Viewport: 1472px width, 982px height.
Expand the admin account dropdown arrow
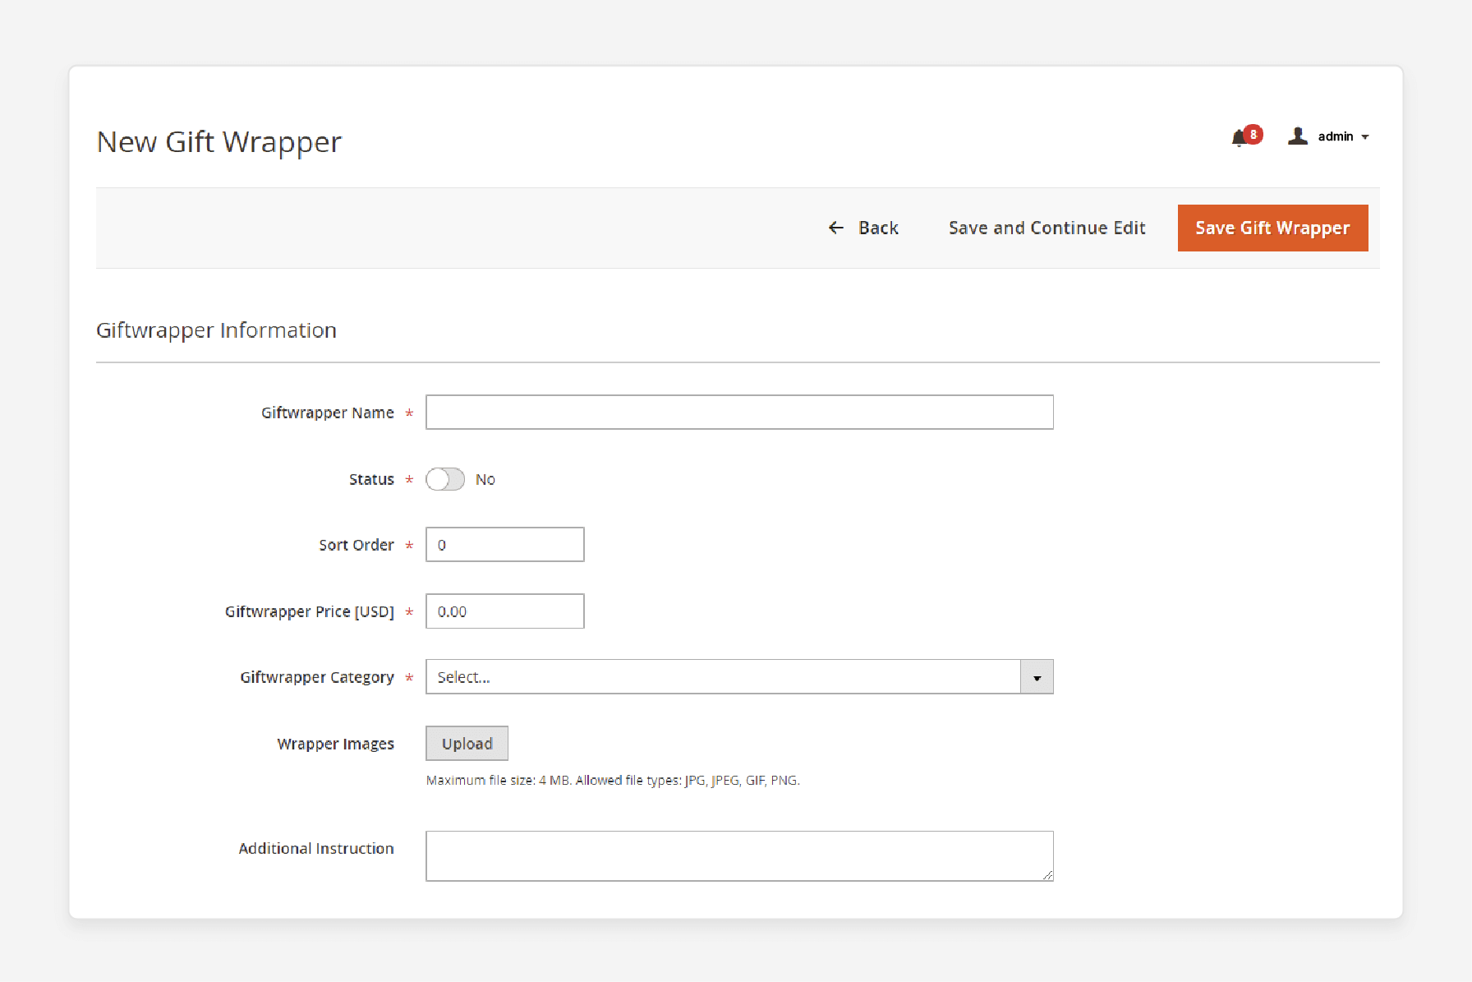tap(1365, 137)
